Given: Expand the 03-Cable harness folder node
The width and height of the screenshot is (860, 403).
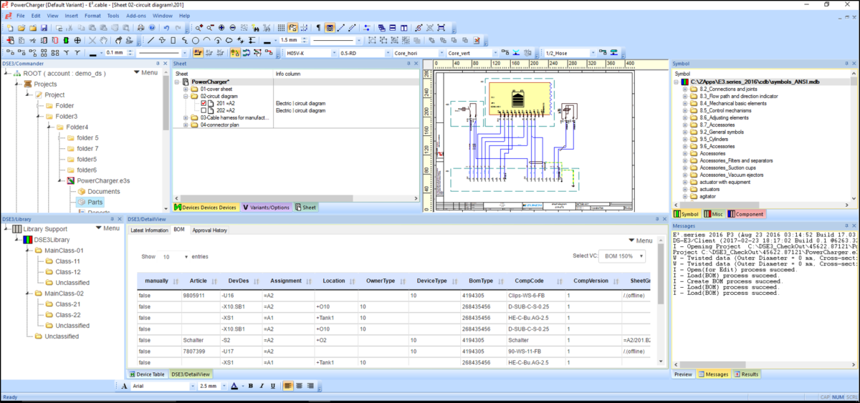Looking at the screenshot, I should [x=186, y=117].
